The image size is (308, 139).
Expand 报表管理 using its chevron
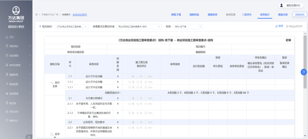coord(30,93)
